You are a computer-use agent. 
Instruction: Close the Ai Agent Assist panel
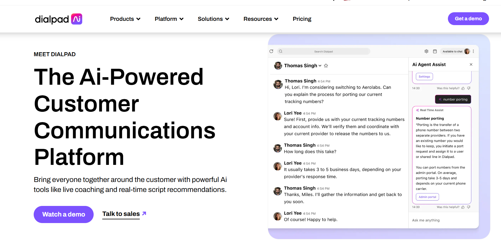(x=471, y=64)
